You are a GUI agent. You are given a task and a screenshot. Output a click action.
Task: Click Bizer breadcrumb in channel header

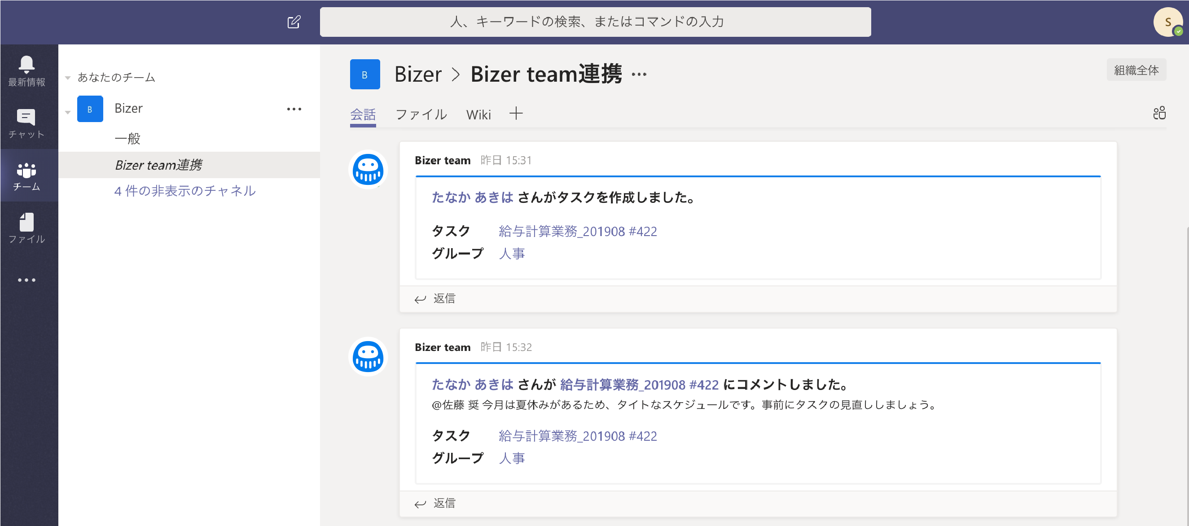(418, 75)
